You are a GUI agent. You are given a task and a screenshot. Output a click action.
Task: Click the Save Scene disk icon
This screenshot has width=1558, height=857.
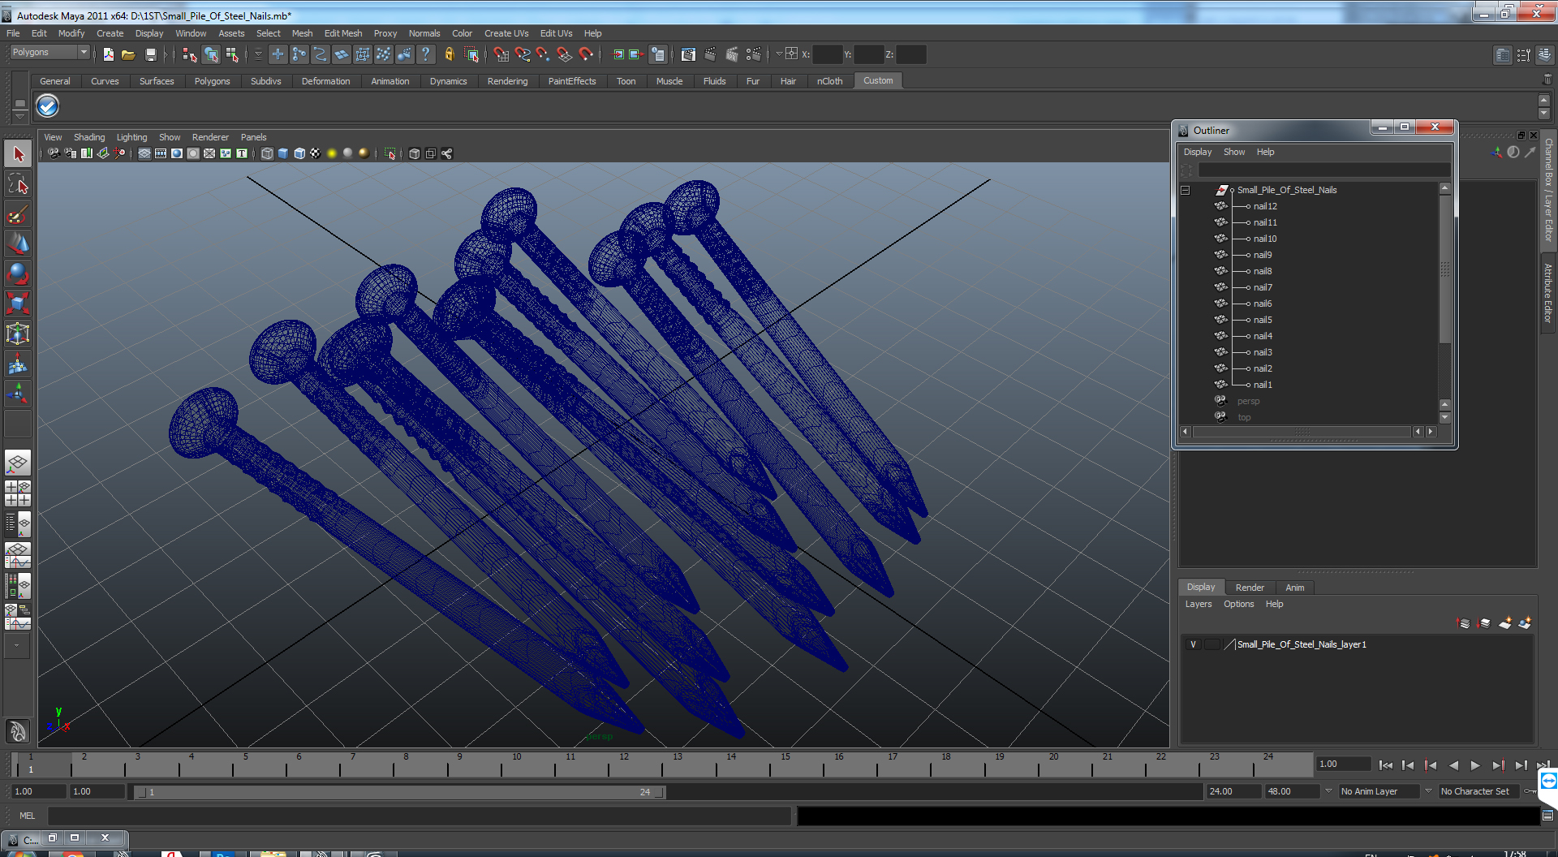coord(150,54)
